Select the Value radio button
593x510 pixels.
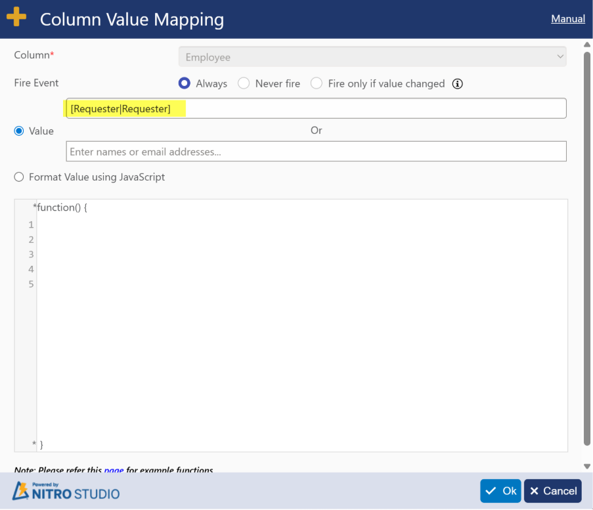coord(19,131)
